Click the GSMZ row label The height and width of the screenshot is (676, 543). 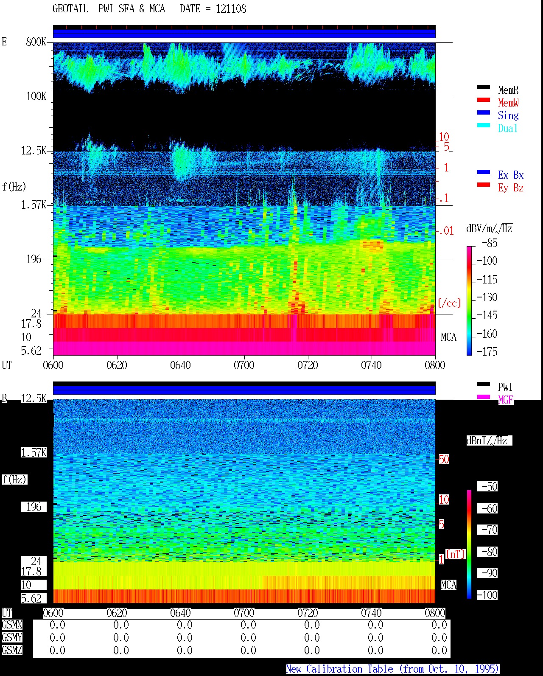(12, 650)
